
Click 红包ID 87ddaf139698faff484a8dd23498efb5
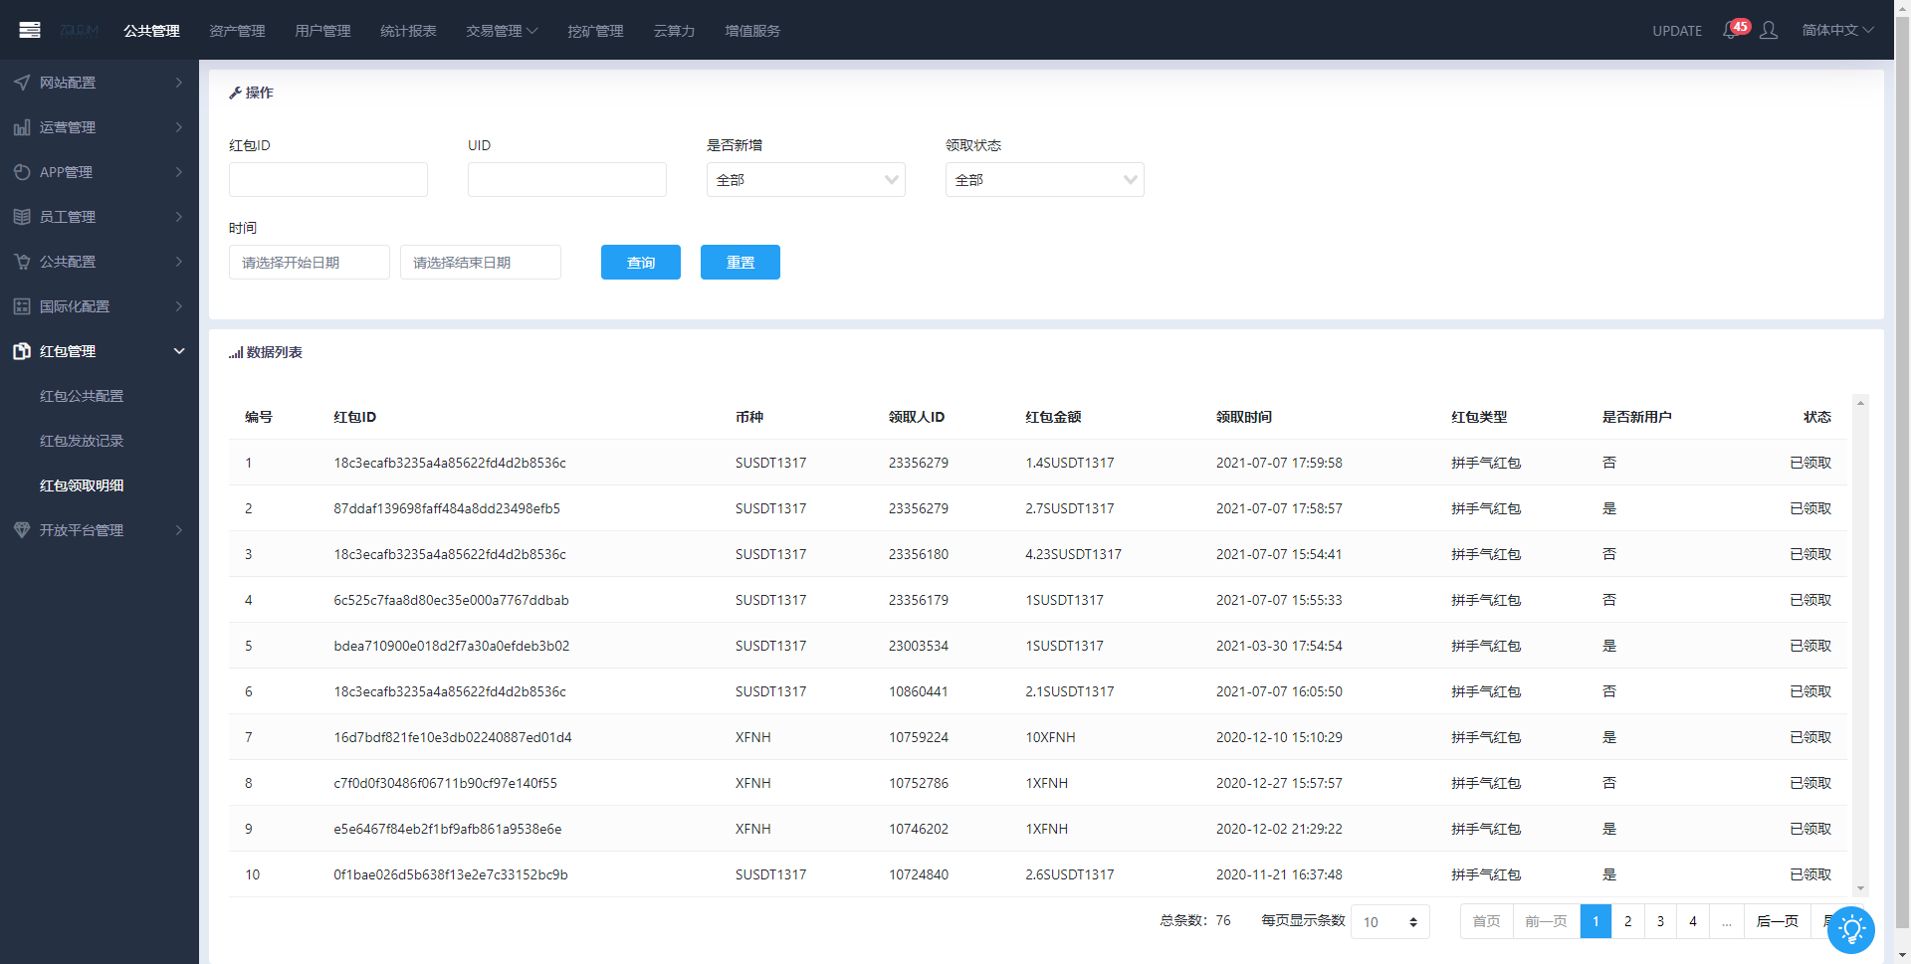click(447, 508)
